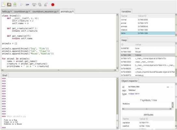The height and width of the screenshot is (130, 177).
Task: Click the ID column header in Heap
Action: pyautogui.click(x=122, y=45)
